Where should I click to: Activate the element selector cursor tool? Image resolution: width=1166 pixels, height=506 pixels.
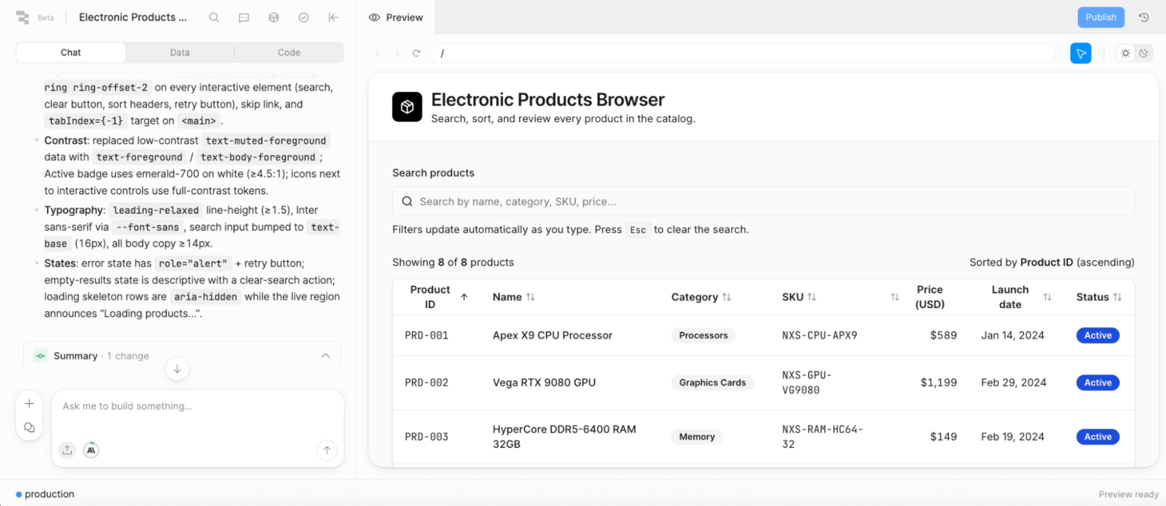[1080, 53]
